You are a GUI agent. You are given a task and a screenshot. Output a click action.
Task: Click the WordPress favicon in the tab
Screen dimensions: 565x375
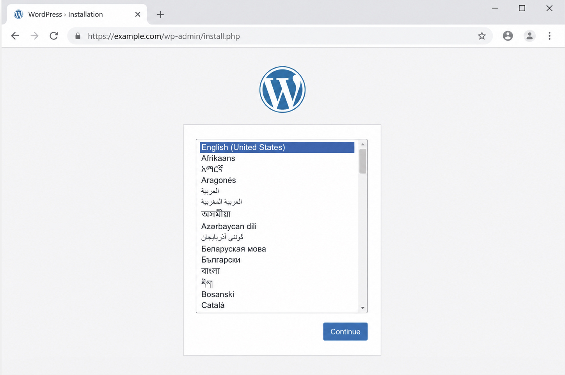pyautogui.click(x=18, y=14)
